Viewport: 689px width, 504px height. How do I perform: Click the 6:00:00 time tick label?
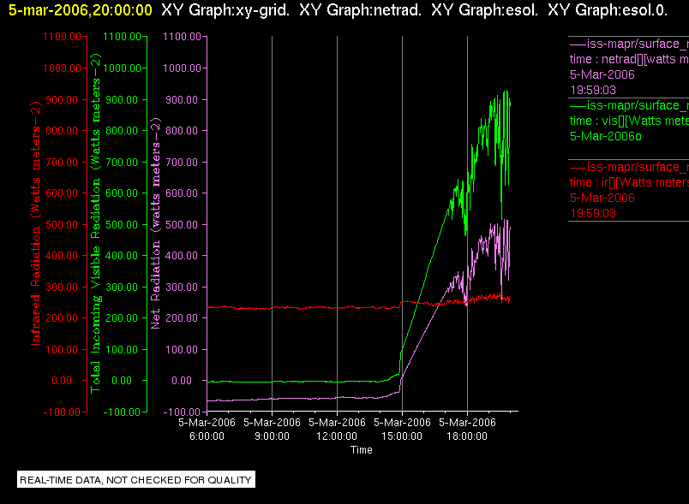click(x=207, y=436)
